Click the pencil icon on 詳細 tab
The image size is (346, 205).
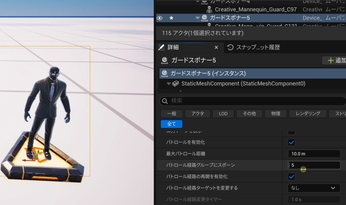pos(162,47)
